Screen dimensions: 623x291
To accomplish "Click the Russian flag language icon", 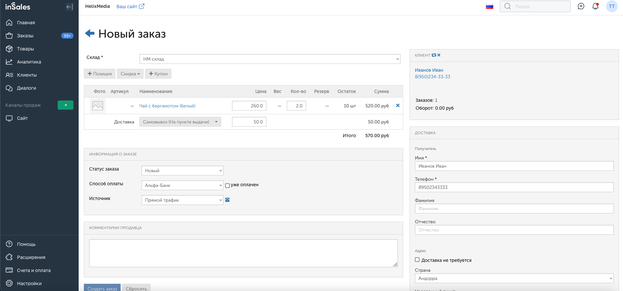I will point(490,7).
